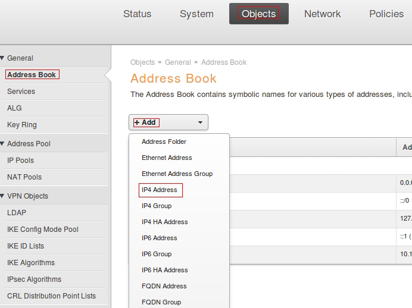Open Services in the sidebar
The image size is (412, 308).
[21, 92]
